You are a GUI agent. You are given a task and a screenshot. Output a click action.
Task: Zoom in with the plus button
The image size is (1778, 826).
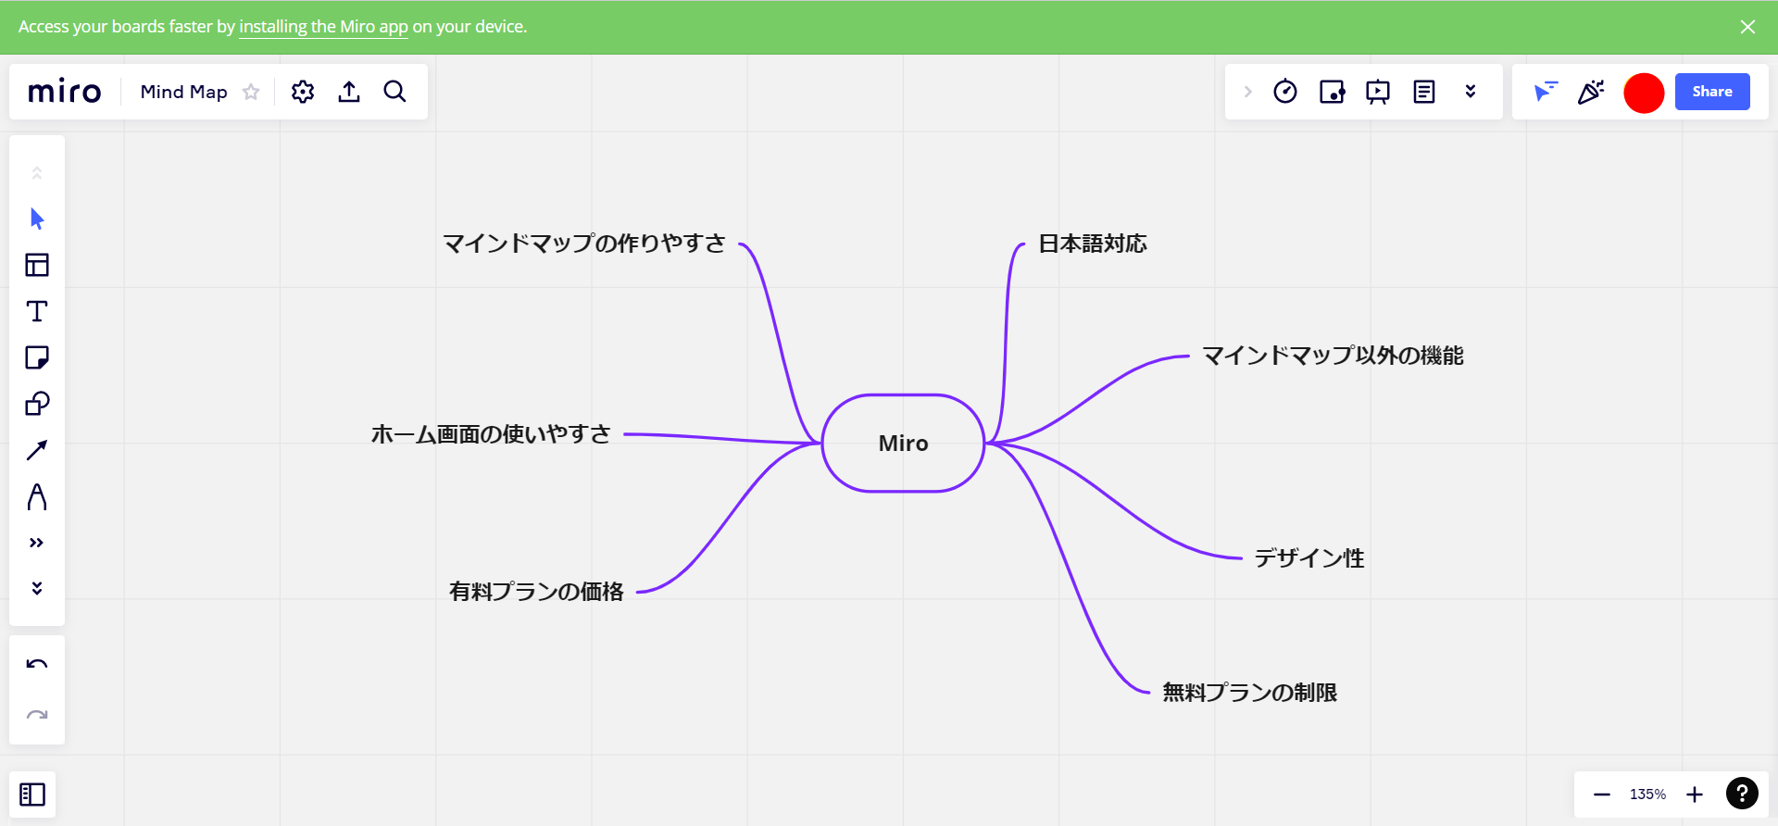pyautogui.click(x=1695, y=795)
